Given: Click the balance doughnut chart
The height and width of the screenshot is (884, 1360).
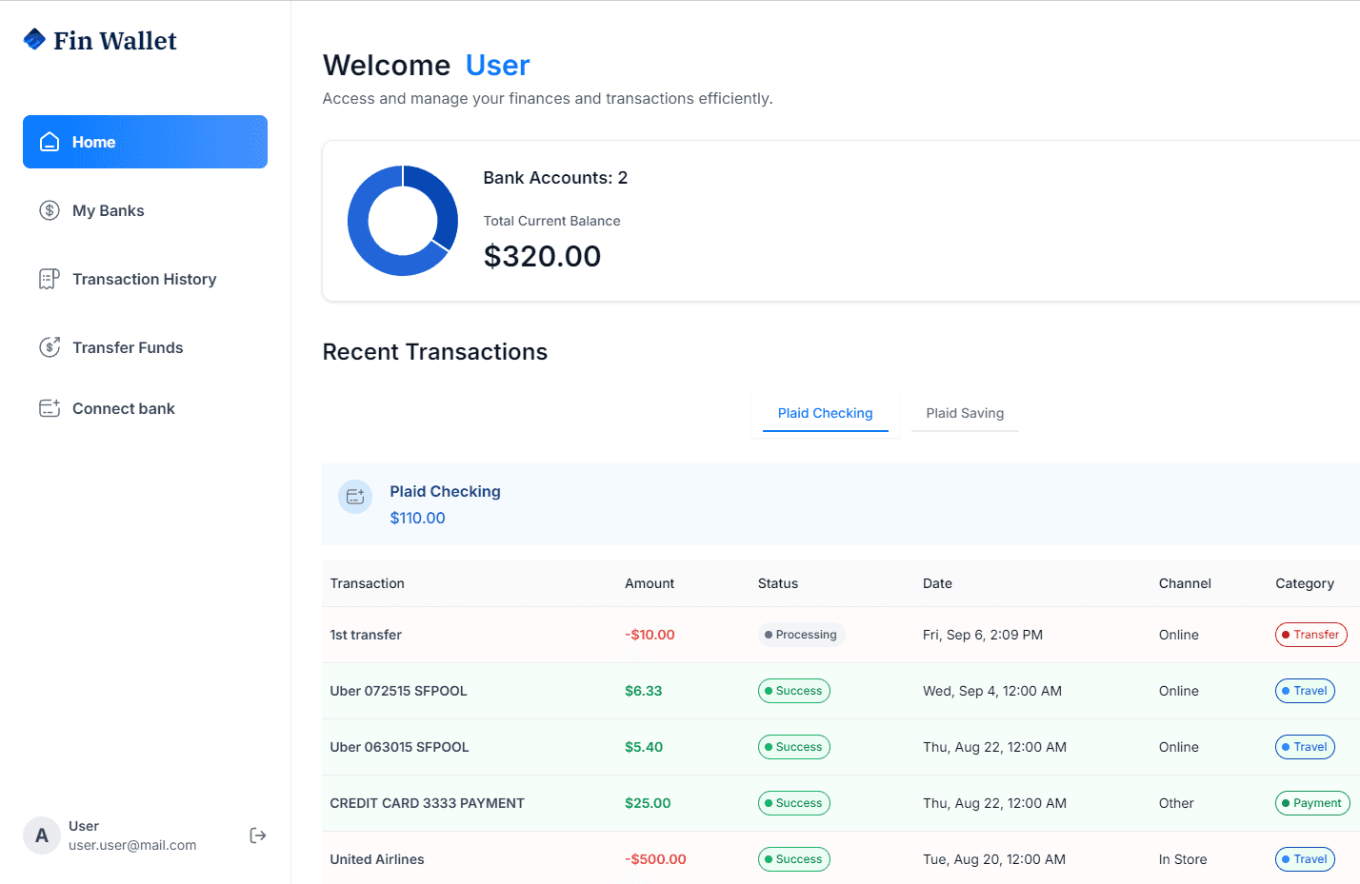Looking at the screenshot, I should click(x=403, y=221).
